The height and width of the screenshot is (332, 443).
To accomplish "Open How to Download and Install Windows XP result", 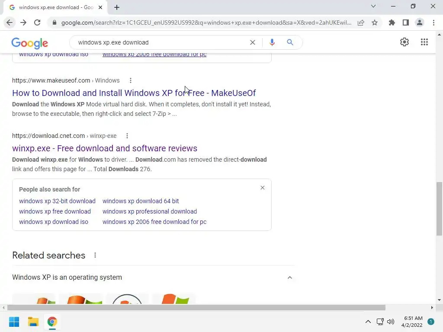I will coord(134,93).
